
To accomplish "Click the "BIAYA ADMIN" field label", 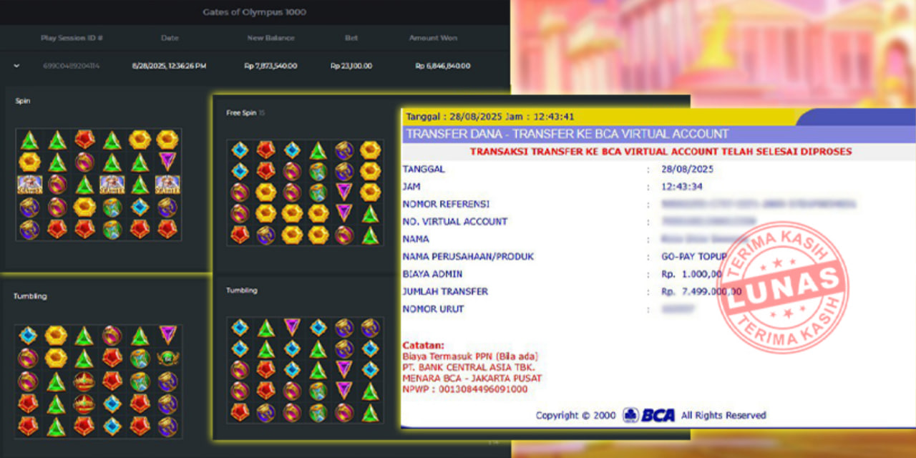I will (432, 274).
